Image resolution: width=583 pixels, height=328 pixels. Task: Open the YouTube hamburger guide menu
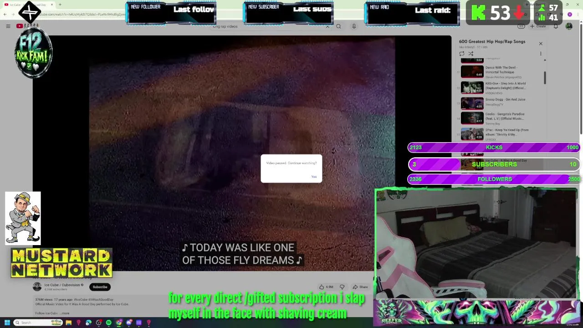coord(8,26)
